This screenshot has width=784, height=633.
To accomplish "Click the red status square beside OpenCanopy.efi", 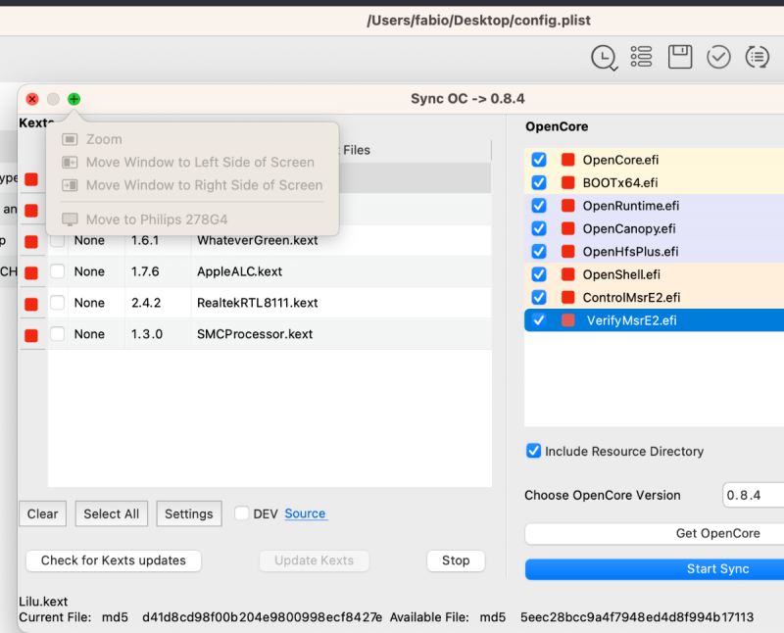I will coord(567,229).
